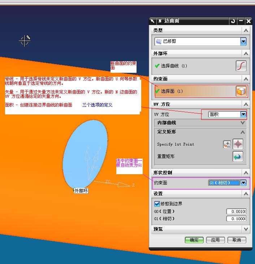Click the 应用 button
The width and height of the screenshot is (255, 264).
(x=215, y=240)
